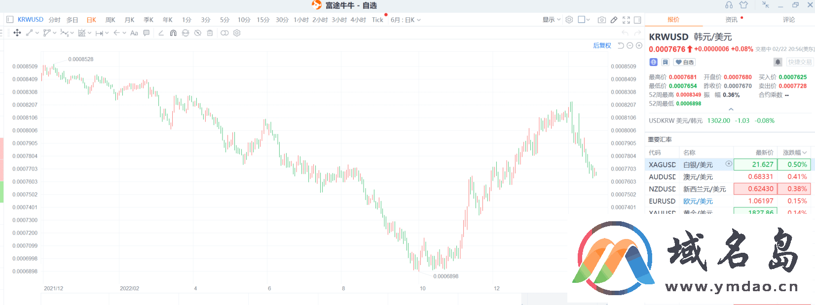
Task: Enter fullscreen chart mode
Action: click(x=626, y=20)
